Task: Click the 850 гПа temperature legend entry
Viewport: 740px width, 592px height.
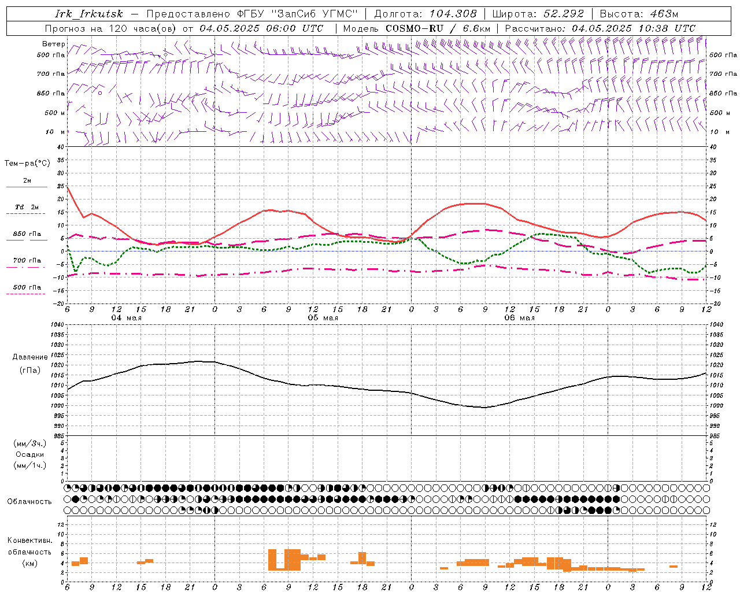Action: [27, 234]
